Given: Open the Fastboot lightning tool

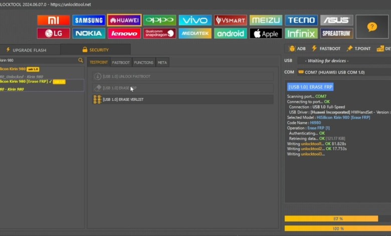Looking at the screenshot, I should [326, 49].
